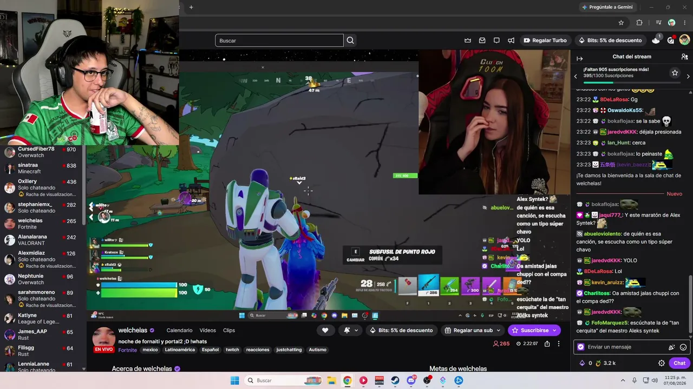Screen dimensions: 693x389
Task: Click the Twitch search field
Action: click(279, 41)
